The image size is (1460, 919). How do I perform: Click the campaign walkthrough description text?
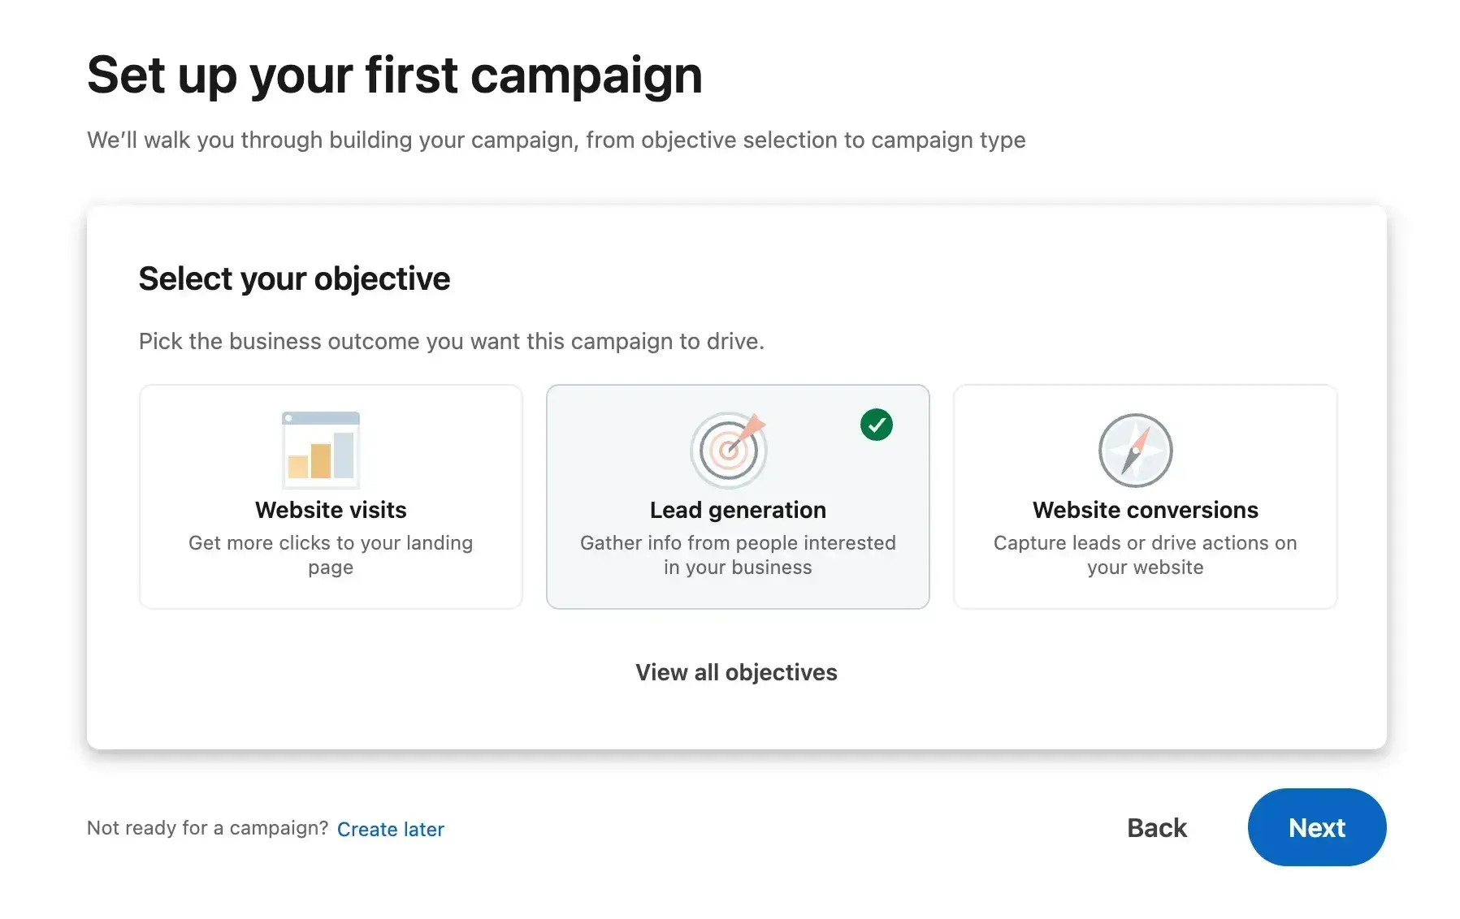point(556,140)
